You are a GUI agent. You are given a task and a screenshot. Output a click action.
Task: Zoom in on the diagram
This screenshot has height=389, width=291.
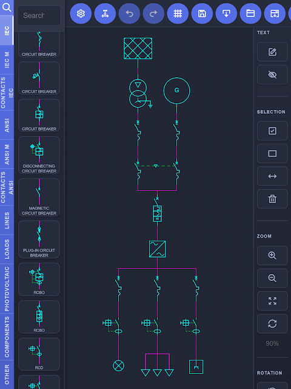pyautogui.click(x=272, y=255)
